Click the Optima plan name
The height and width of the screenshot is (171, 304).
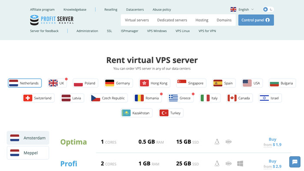73,142
